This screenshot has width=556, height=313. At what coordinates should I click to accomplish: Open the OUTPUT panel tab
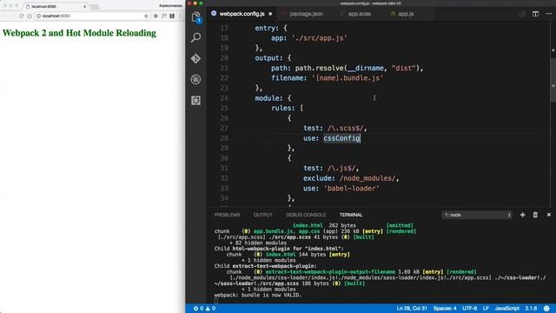click(x=262, y=215)
